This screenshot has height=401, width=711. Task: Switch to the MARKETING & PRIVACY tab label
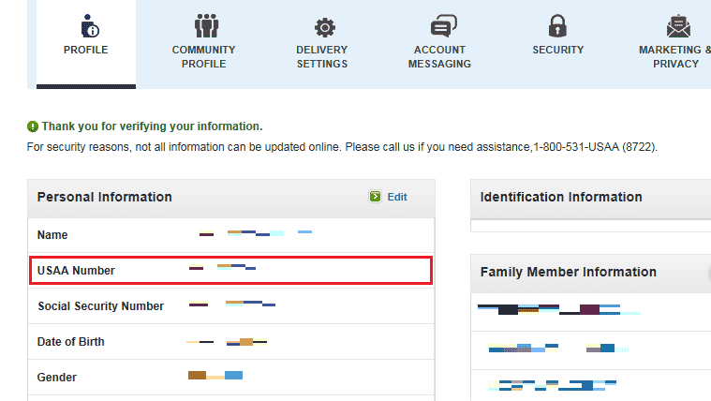tap(675, 57)
